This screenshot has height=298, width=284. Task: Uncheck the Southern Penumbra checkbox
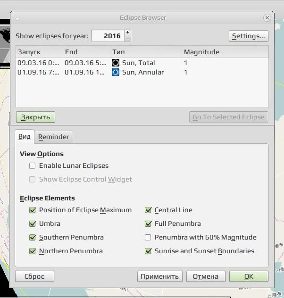coord(33,237)
